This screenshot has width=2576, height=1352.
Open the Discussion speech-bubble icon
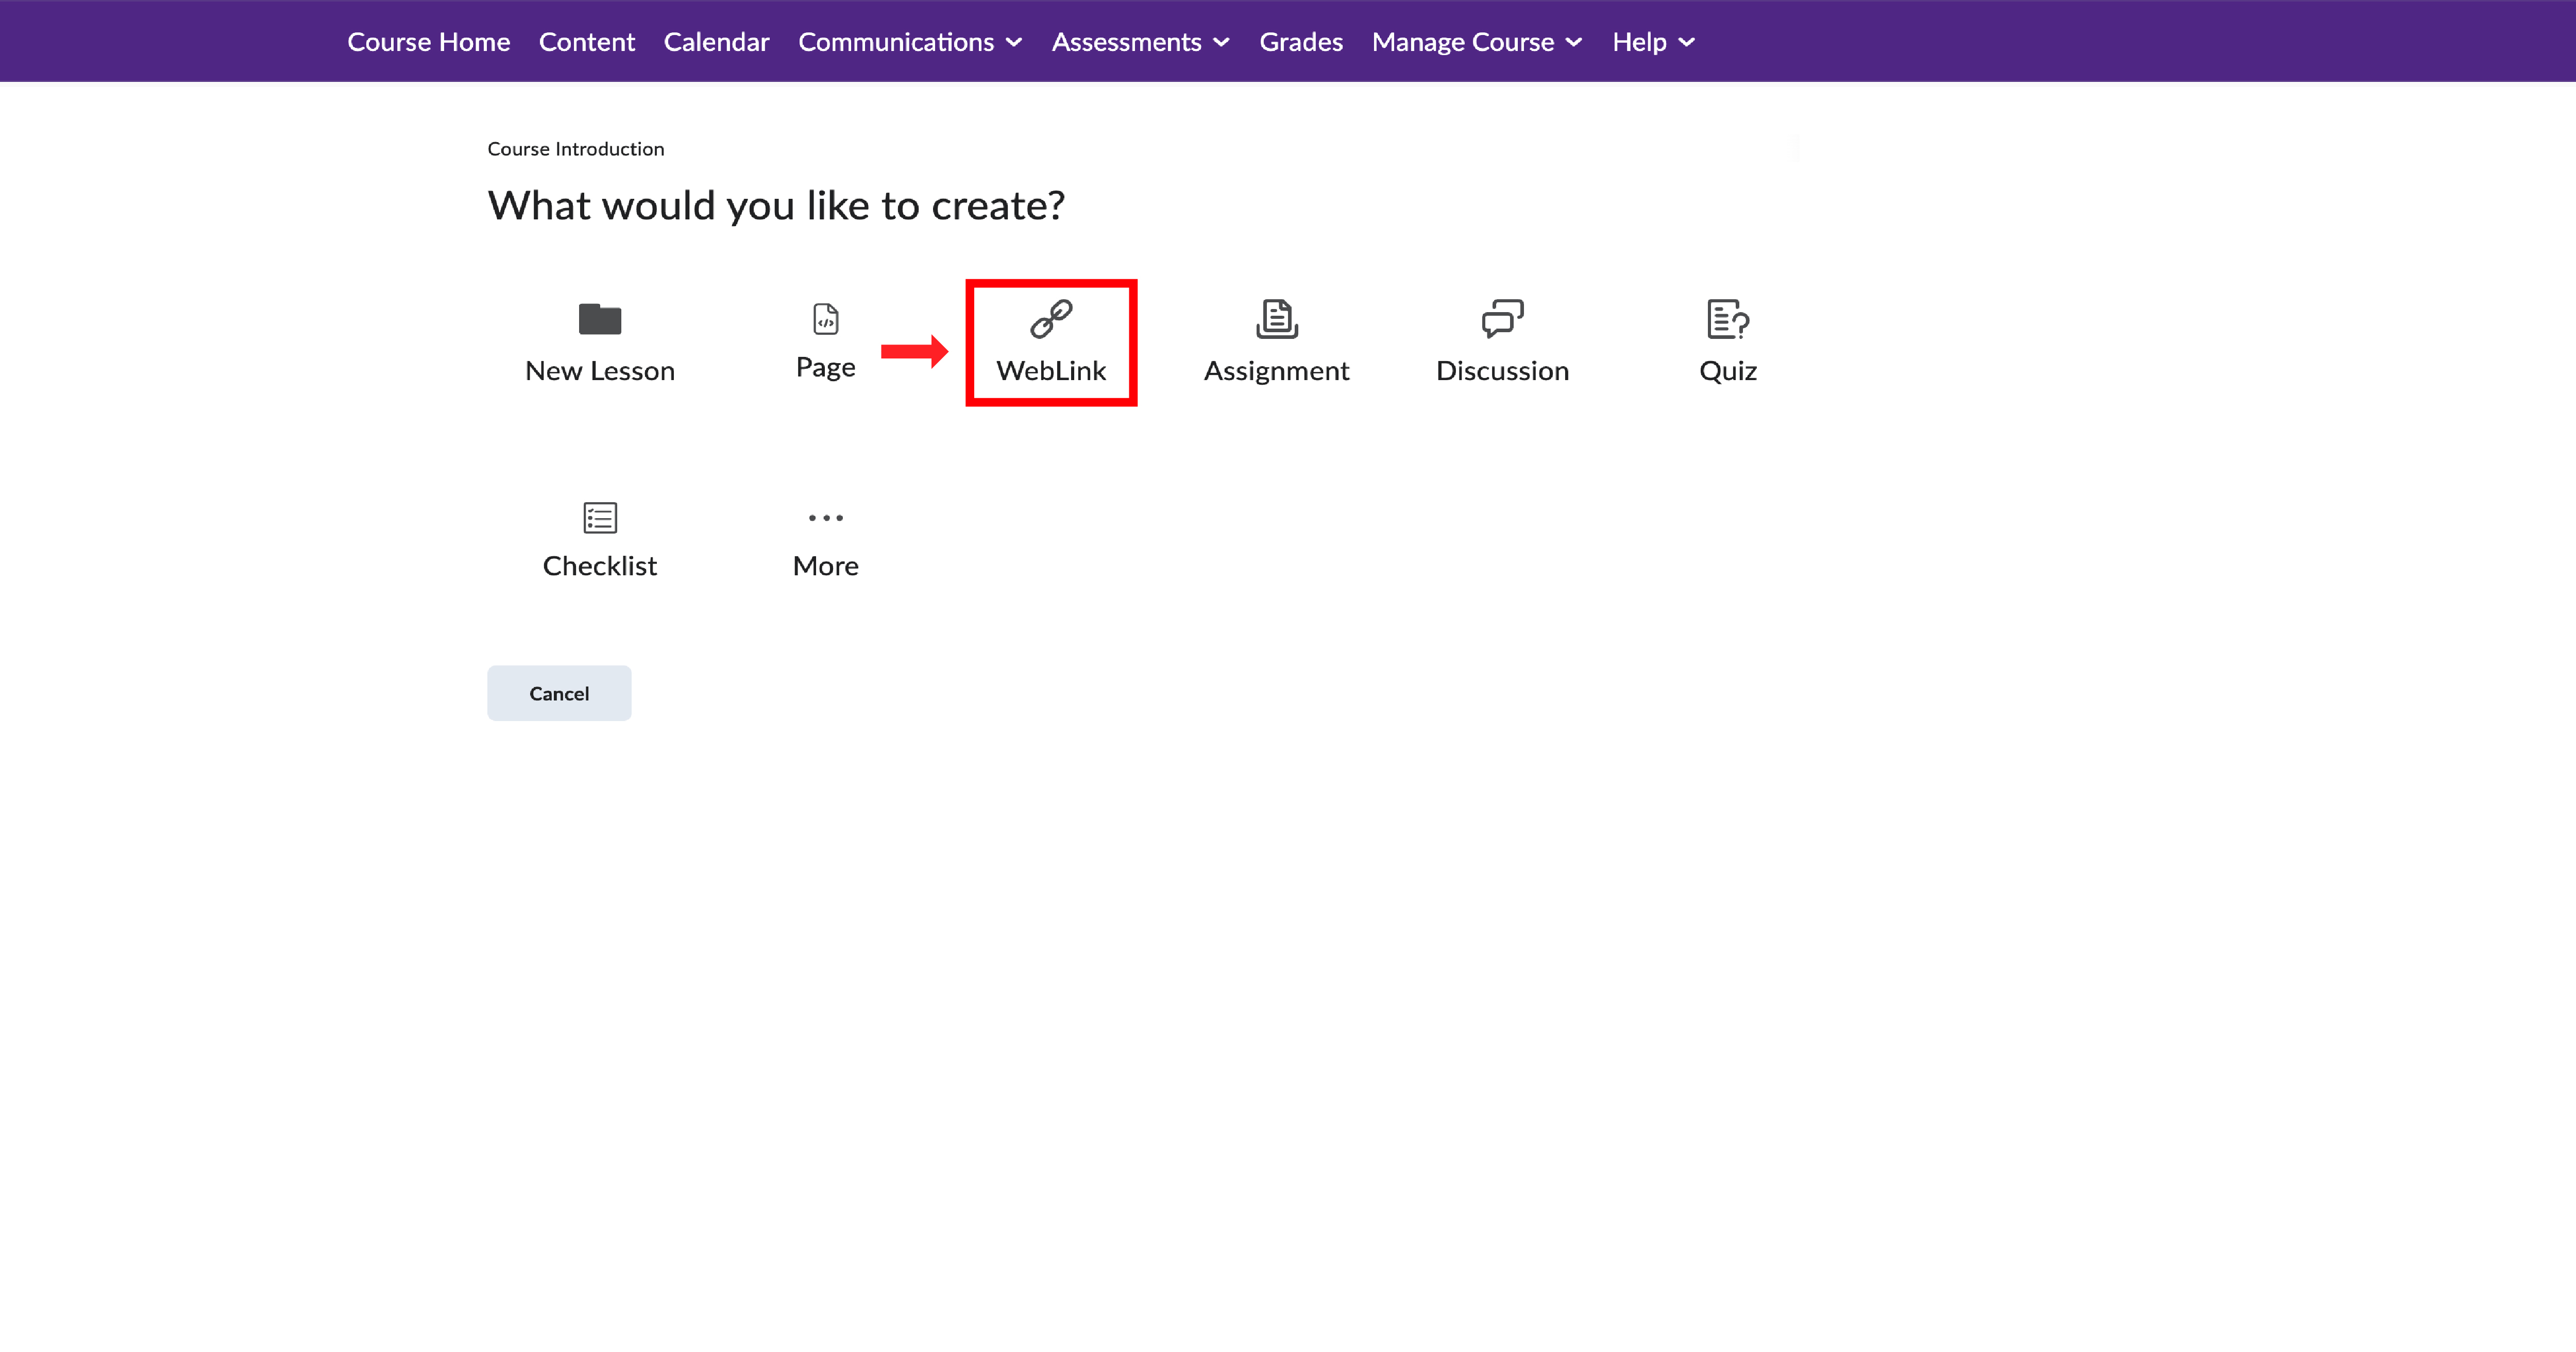pyautogui.click(x=1502, y=318)
